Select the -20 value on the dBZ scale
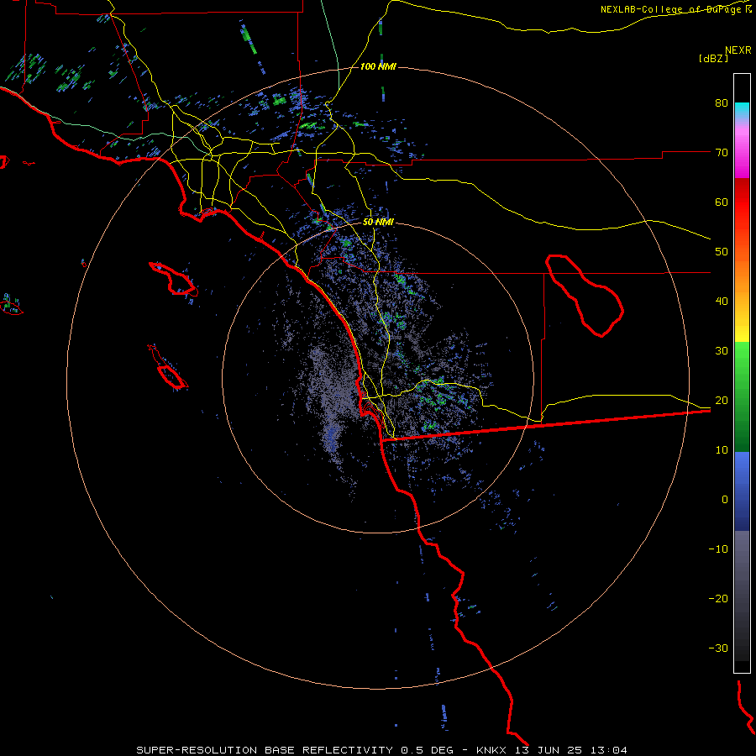Screen dimensions: 756x756 coord(718,598)
